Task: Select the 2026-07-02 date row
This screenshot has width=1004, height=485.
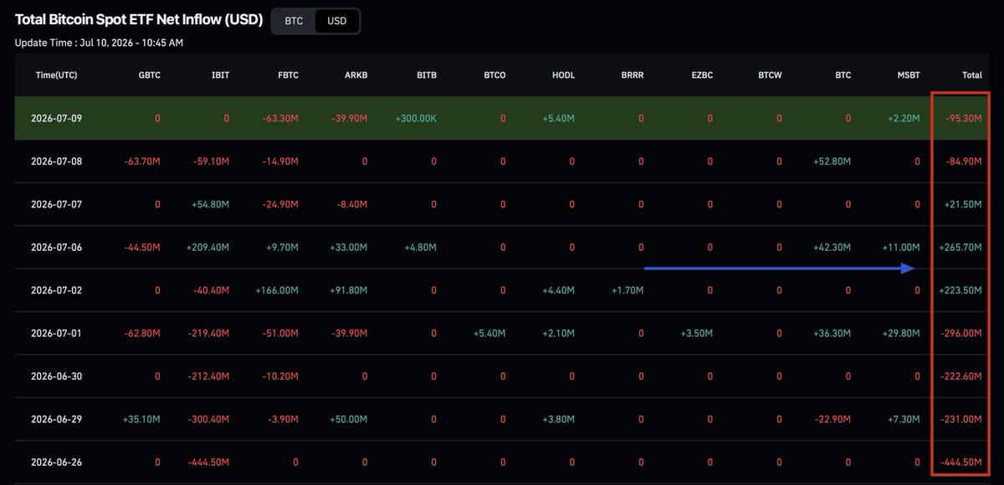Action: coord(502,290)
